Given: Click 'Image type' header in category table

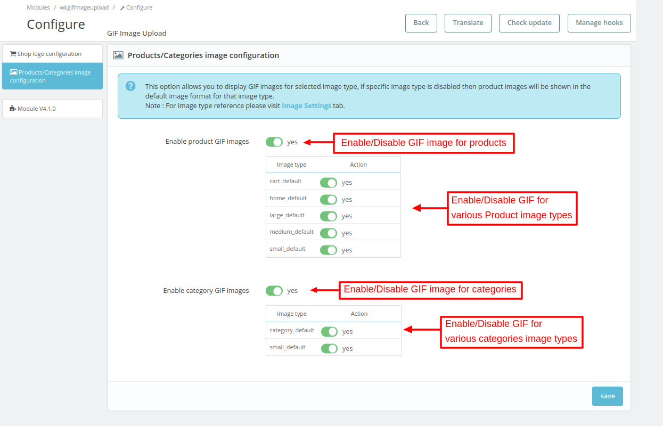Looking at the screenshot, I should (292, 314).
